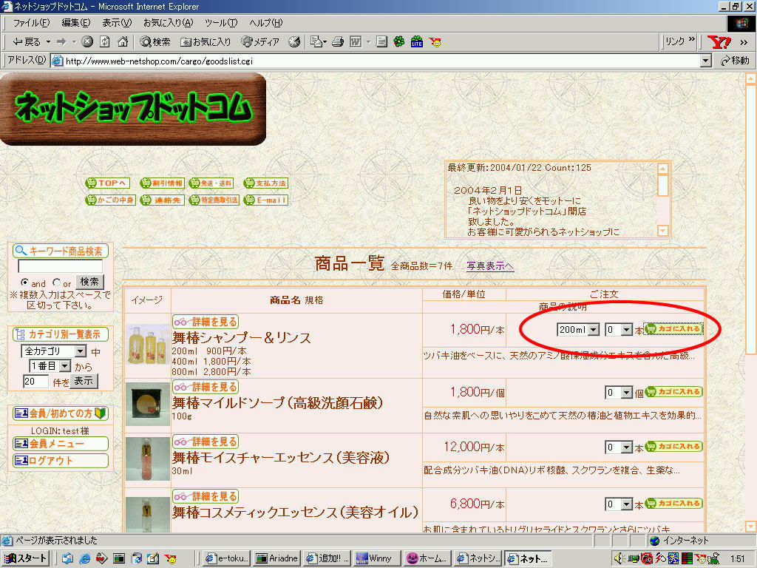Open ファイル menu
The height and width of the screenshot is (568, 757).
coord(31,23)
